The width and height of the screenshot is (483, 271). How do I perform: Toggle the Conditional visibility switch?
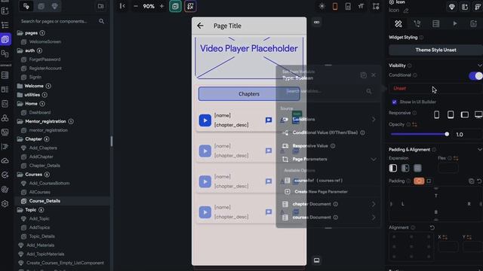[475, 76]
